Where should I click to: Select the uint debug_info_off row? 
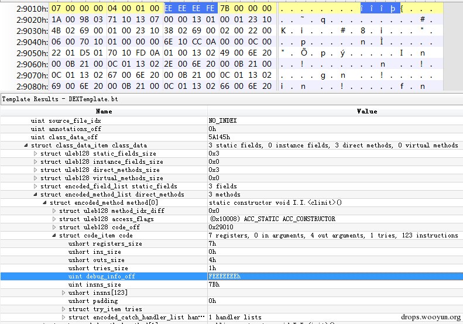(232, 276)
